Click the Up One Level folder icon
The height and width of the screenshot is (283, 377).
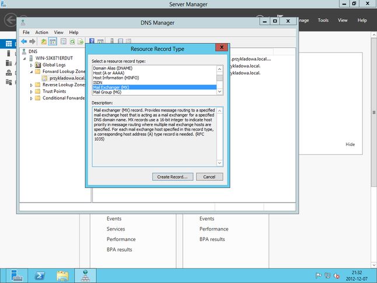point(44,41)
